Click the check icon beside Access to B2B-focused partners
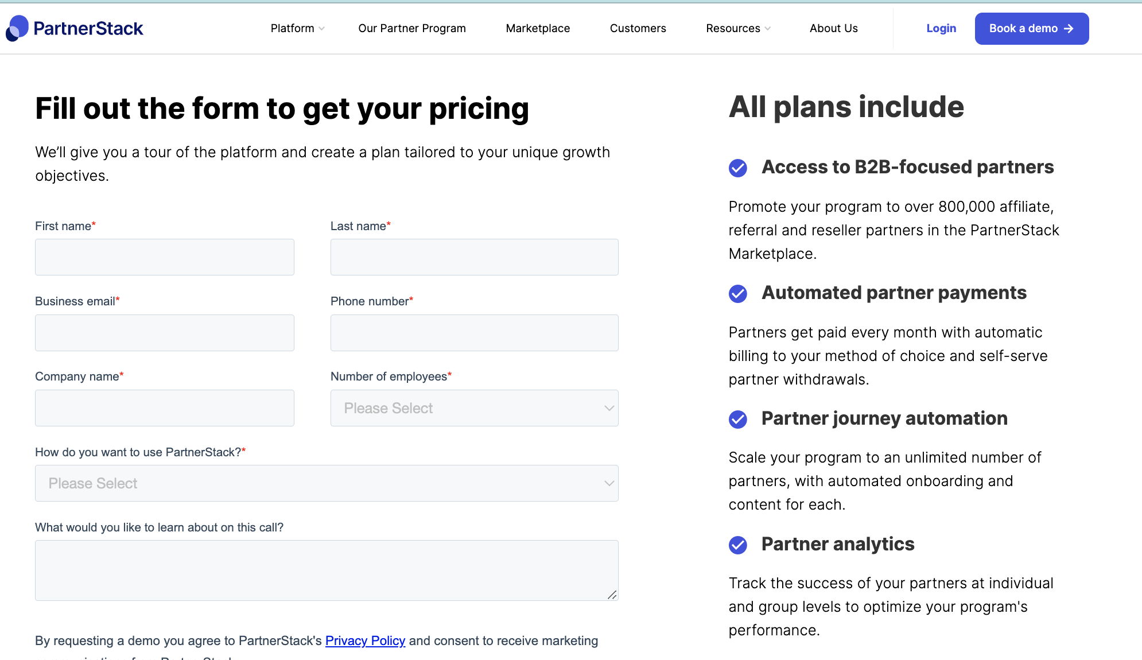Screen dimensions: 1142x660 [x=738, y=168]
